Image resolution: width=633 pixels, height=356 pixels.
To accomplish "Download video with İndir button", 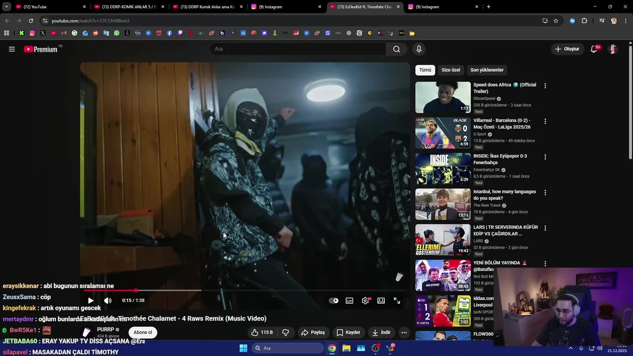I will pyautogui.click(x=381, y=332).
